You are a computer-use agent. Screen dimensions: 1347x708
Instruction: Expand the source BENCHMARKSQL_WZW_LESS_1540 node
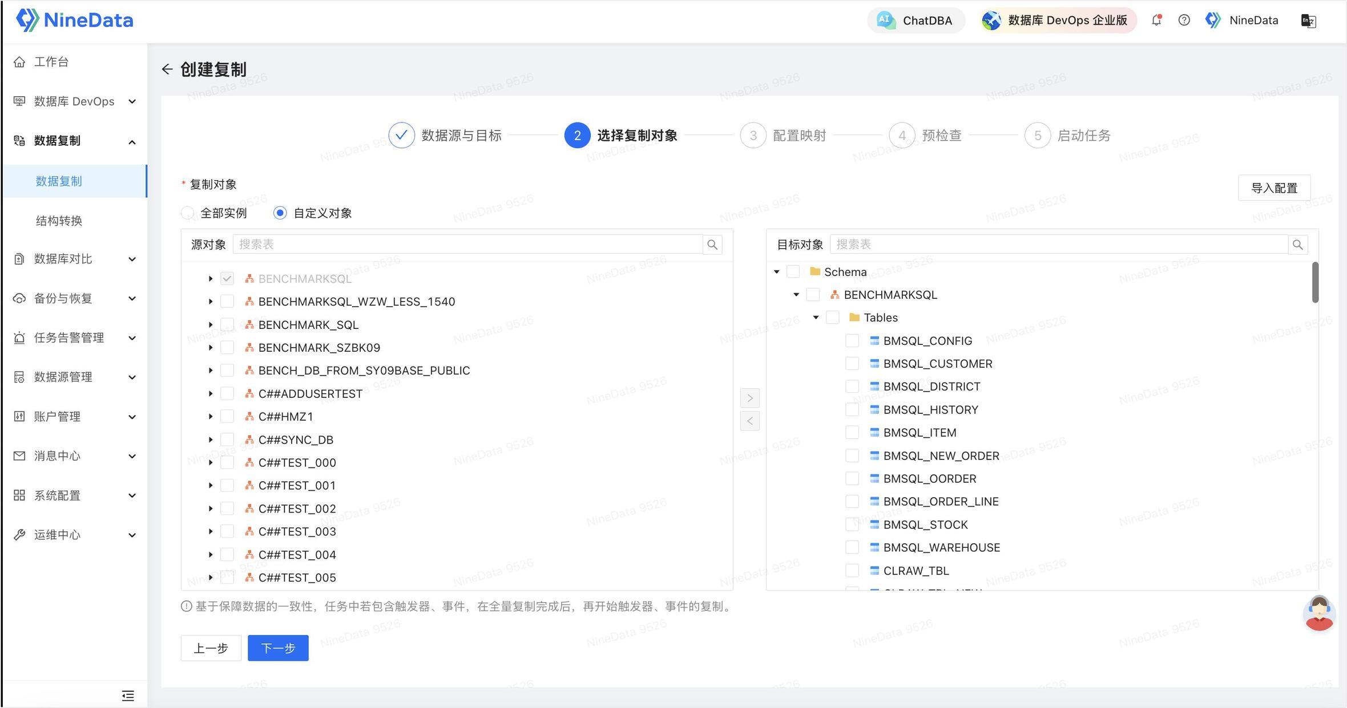pos(211,302)
